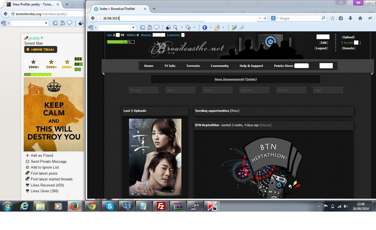Screen dimensions: 376x230
Task: Bookmark this page with the star icon
Action: coord(332,18)
